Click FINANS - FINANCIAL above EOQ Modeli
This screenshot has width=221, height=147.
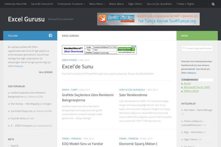[x=71, y=139]
